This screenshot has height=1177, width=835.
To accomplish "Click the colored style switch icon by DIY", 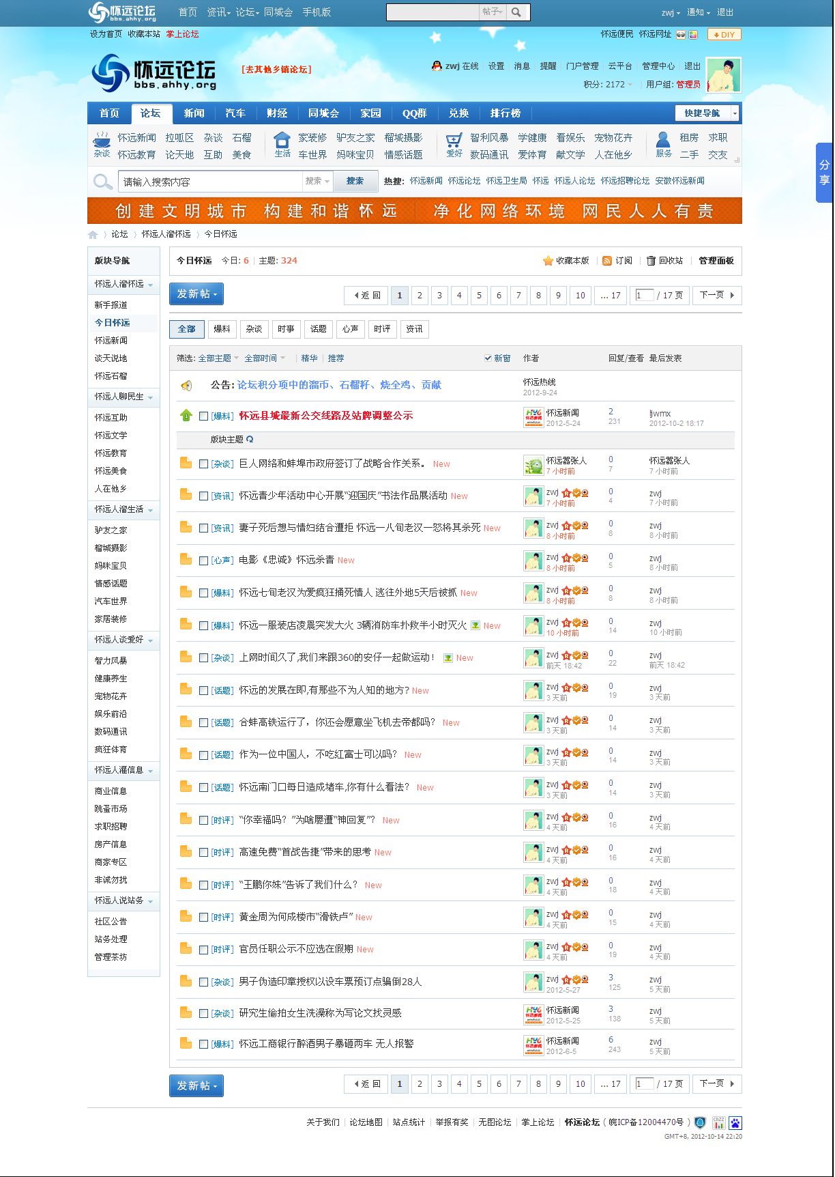I will coord(693,35).
